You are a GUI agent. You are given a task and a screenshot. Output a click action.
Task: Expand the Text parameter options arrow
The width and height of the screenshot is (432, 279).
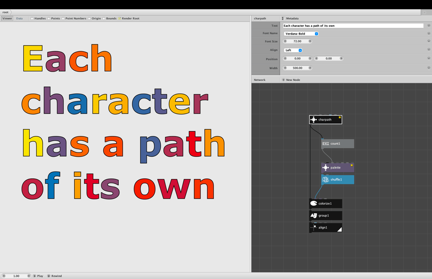tap(429, 25)
